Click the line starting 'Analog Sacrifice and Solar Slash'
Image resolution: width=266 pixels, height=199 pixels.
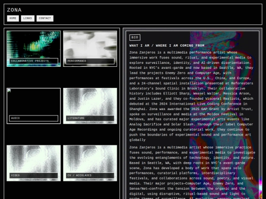coord(191,124)
